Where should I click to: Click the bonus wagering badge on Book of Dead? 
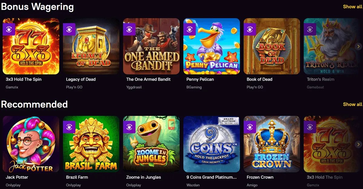click(250, 29)
